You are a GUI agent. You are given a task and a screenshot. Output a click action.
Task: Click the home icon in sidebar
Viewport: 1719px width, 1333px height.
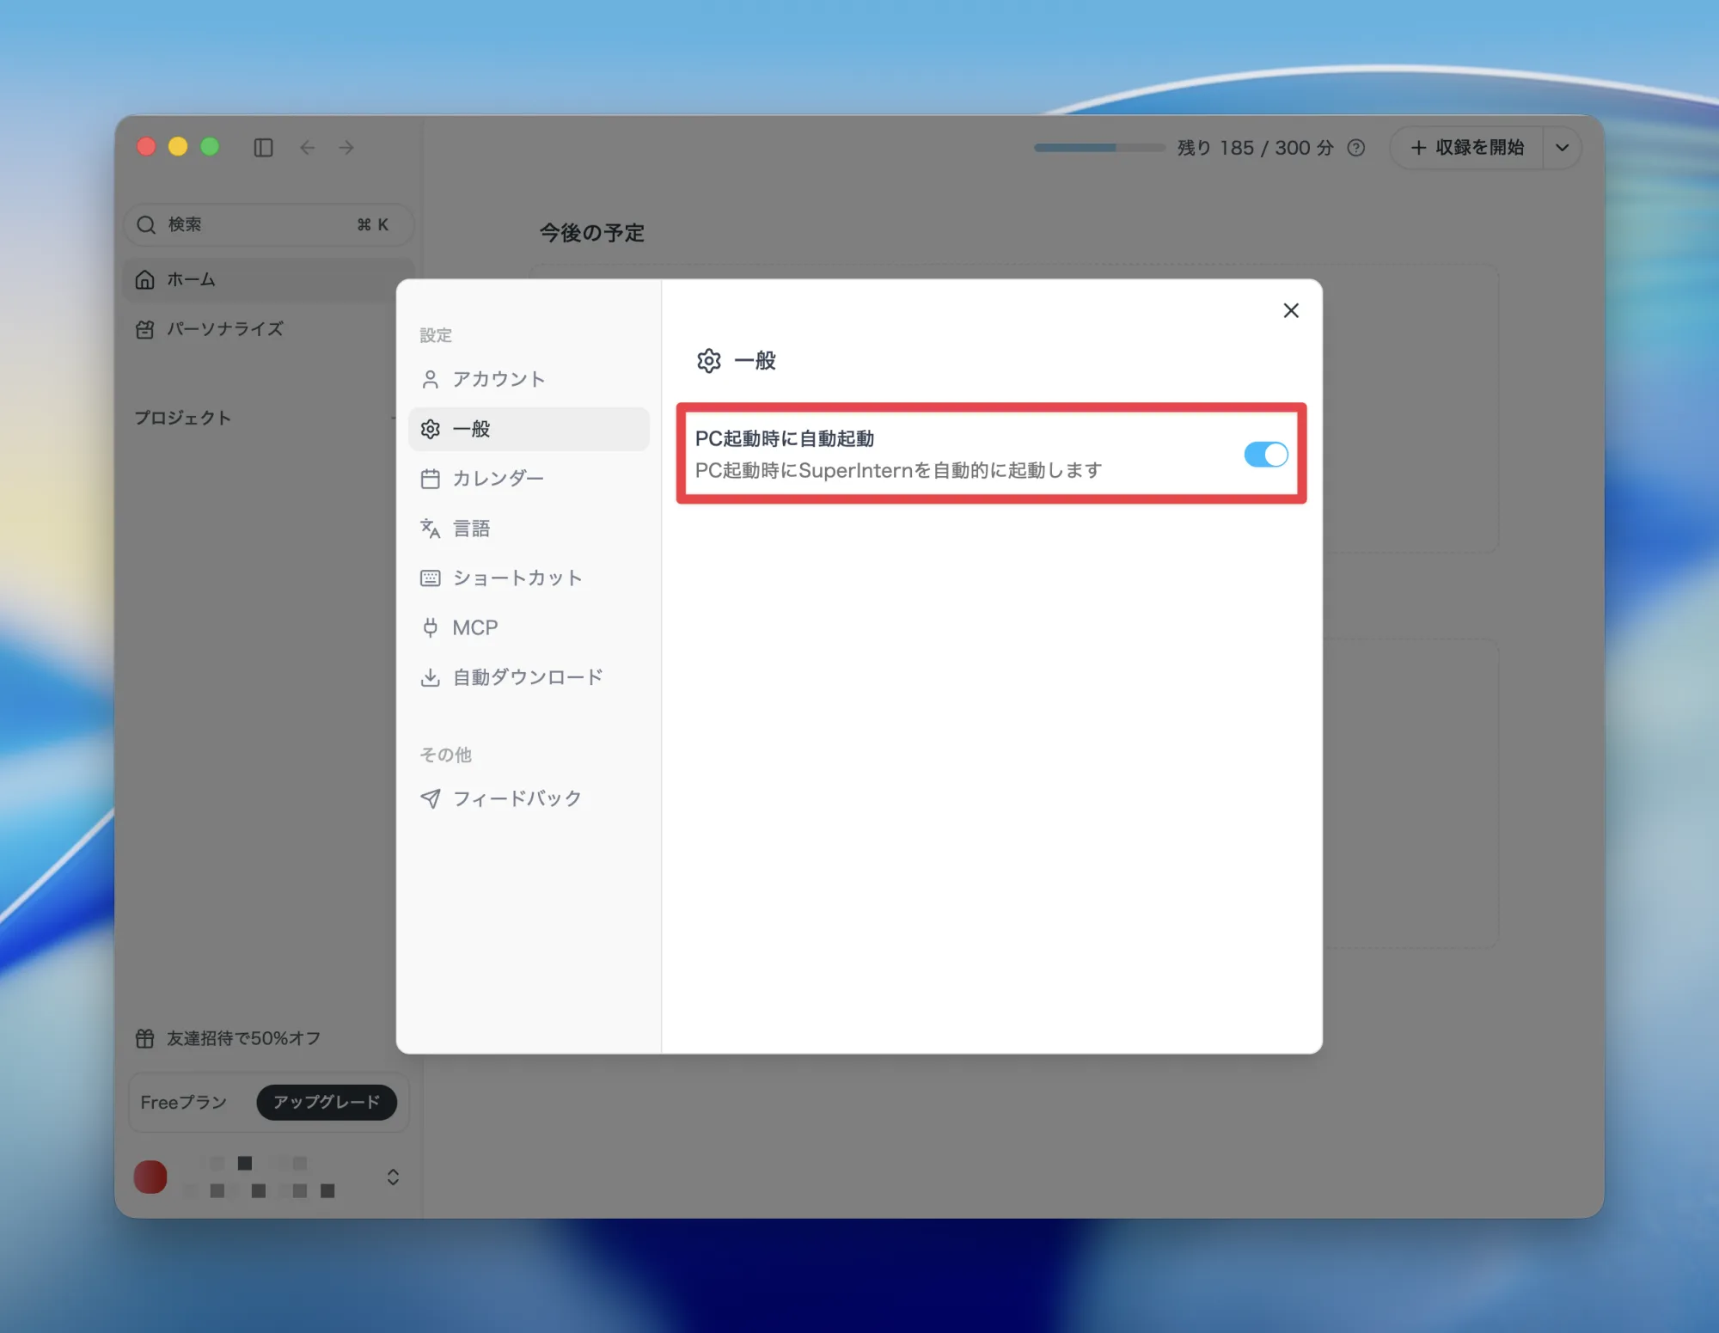click(145, 279)
